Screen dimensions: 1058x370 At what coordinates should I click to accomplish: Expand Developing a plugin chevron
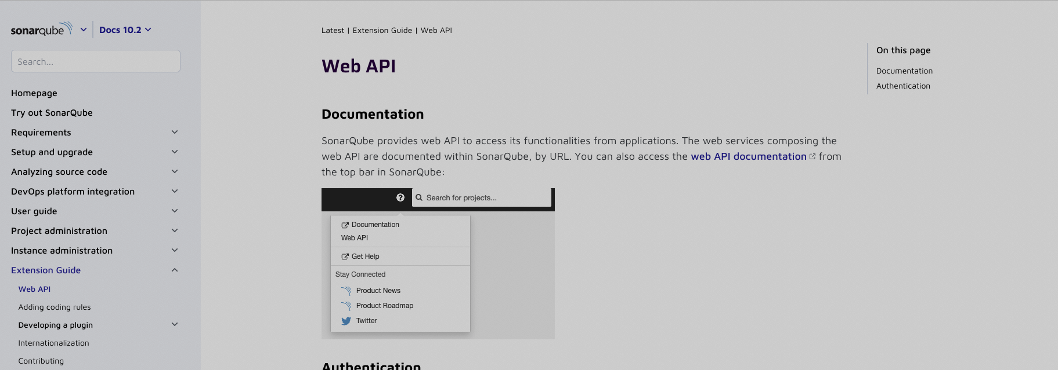click(x=175, y=325)
